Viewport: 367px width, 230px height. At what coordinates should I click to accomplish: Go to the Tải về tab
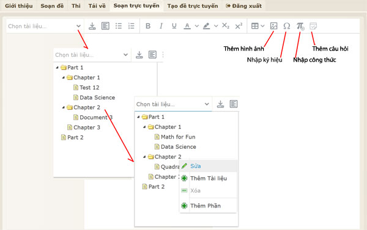point(97,6)
